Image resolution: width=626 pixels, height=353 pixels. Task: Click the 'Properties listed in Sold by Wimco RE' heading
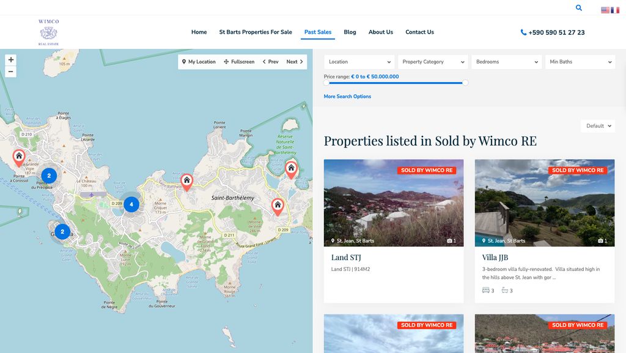click(x=430, y=141)
